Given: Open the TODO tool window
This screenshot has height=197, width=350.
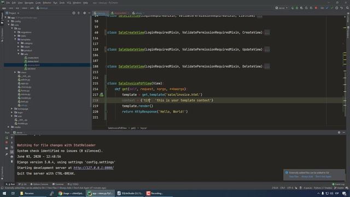Looking at the screenshot, I should coord(73,184).
